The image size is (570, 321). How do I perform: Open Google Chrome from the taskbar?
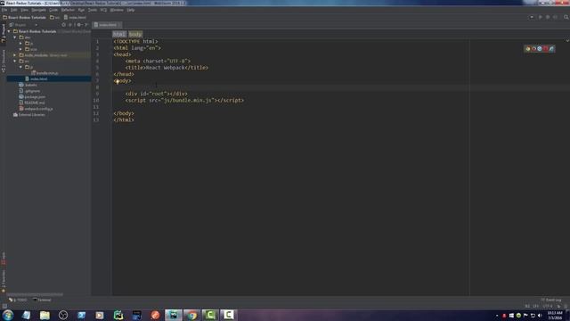pyautogui.click(x=192, y=315)
